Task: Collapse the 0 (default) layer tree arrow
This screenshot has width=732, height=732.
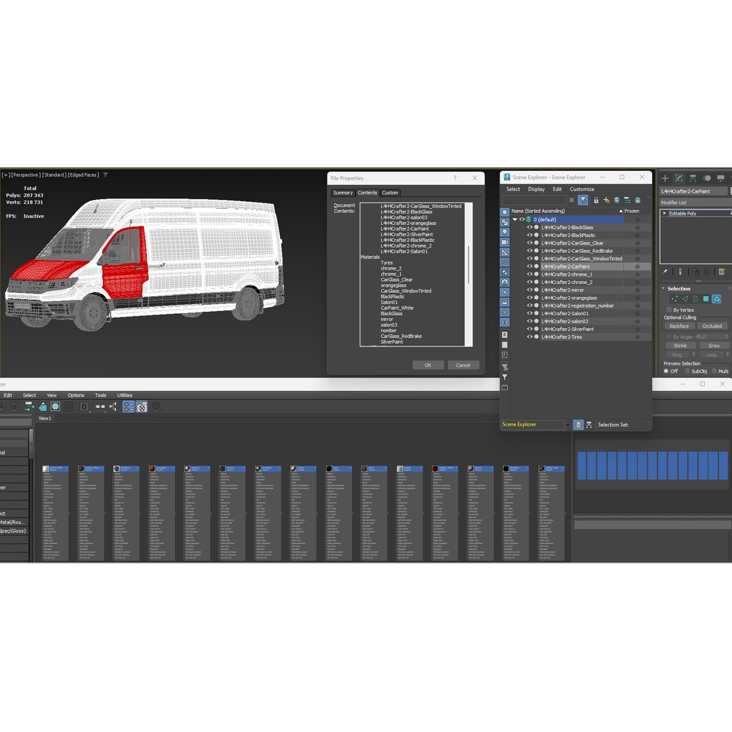Action: pyautogui.click(x=515, y=220)
